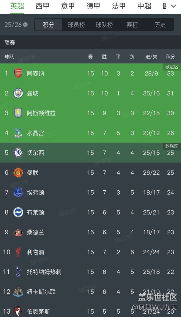Open the 25/26 season dropdown

tap(16, 25)
